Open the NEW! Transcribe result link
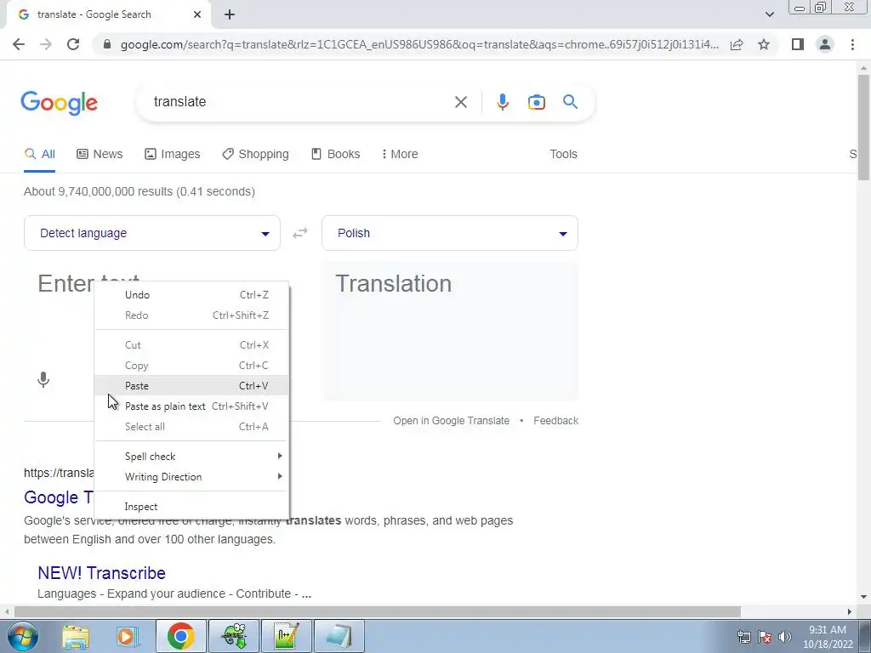Viewport: 871px width, 653px height. click(x=102, y=572)
